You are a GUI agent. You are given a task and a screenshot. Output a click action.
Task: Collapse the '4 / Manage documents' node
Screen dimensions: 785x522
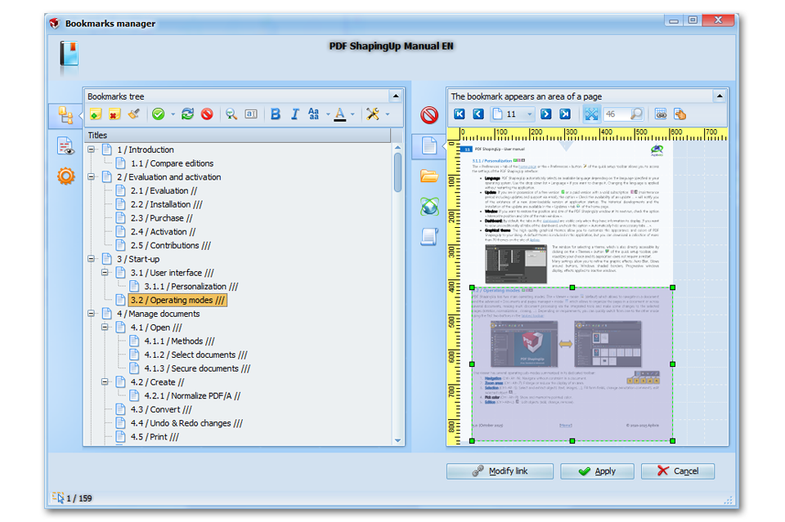(91, 314)
